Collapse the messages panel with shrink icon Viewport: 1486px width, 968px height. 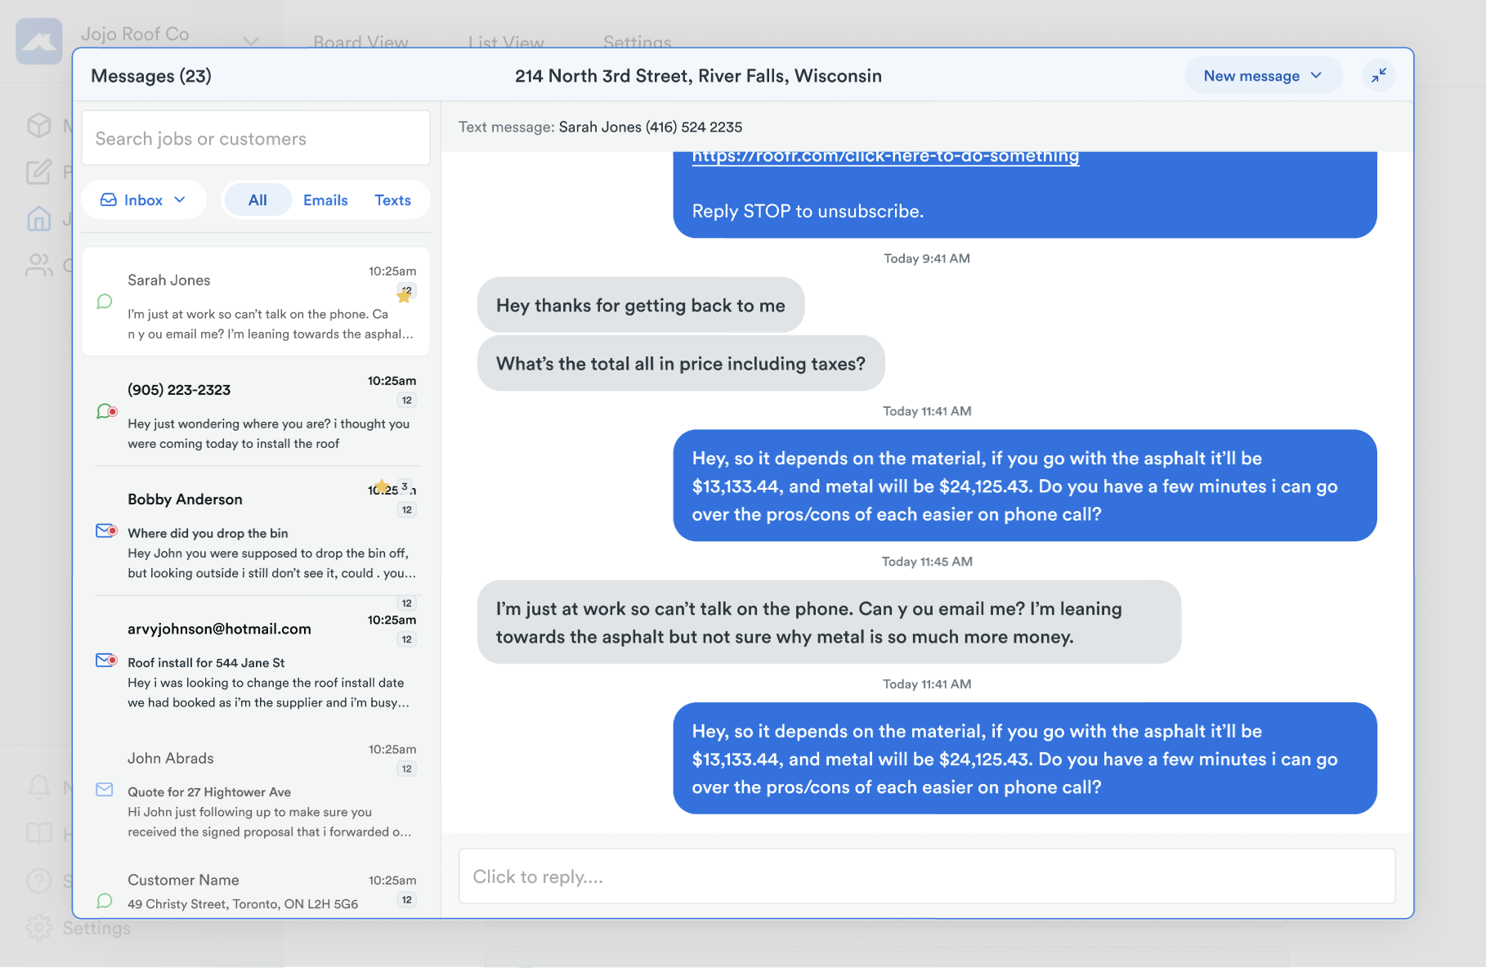coord(1379,75)
